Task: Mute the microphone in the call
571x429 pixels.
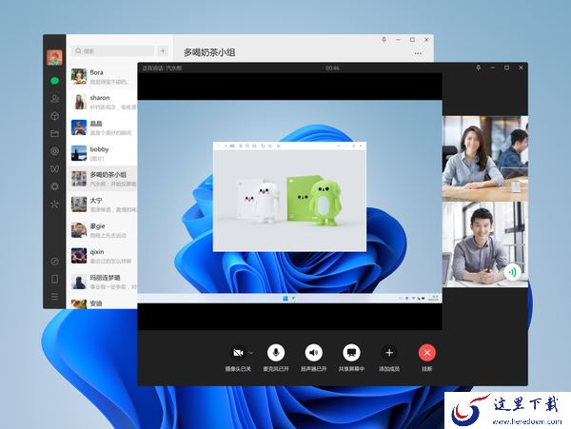Action: 276,353
